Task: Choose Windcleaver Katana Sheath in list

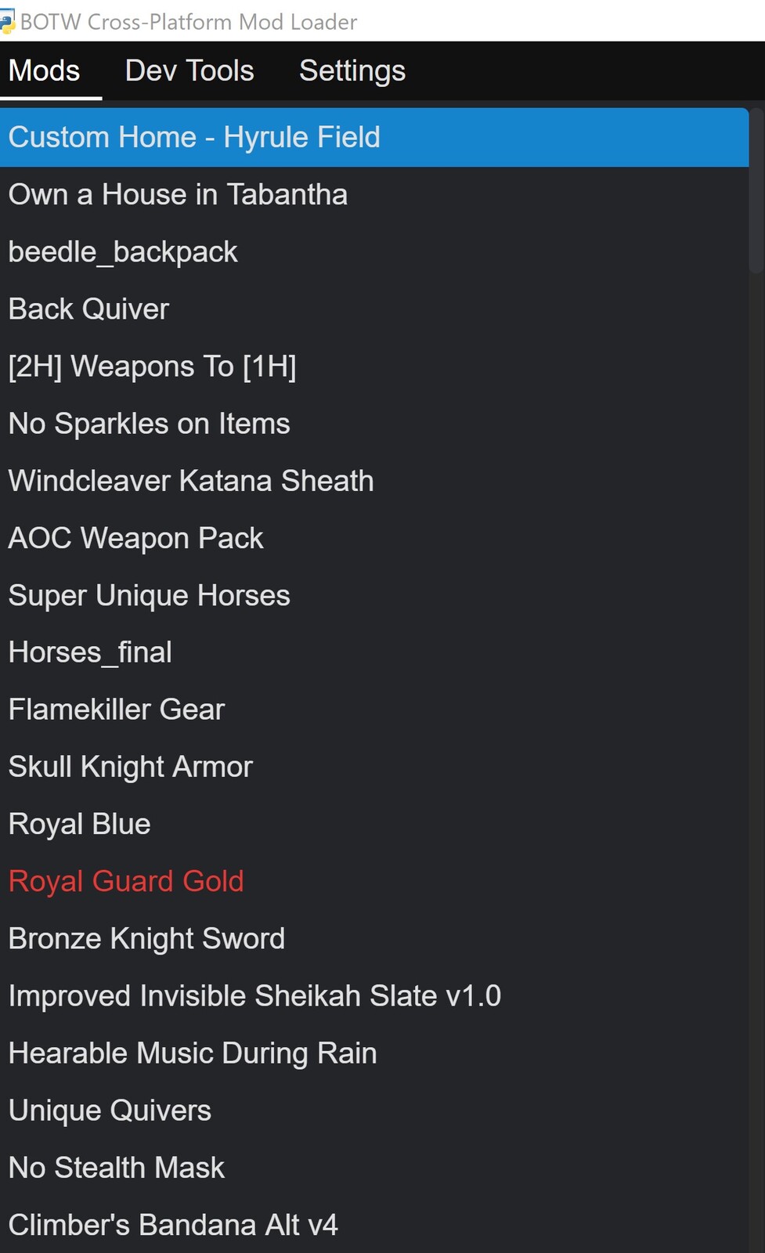Action: pos(374,481)
